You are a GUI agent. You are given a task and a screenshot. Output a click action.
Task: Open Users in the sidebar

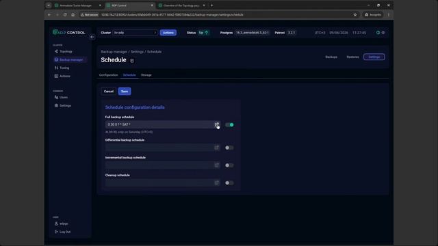[x=61, y=97]
